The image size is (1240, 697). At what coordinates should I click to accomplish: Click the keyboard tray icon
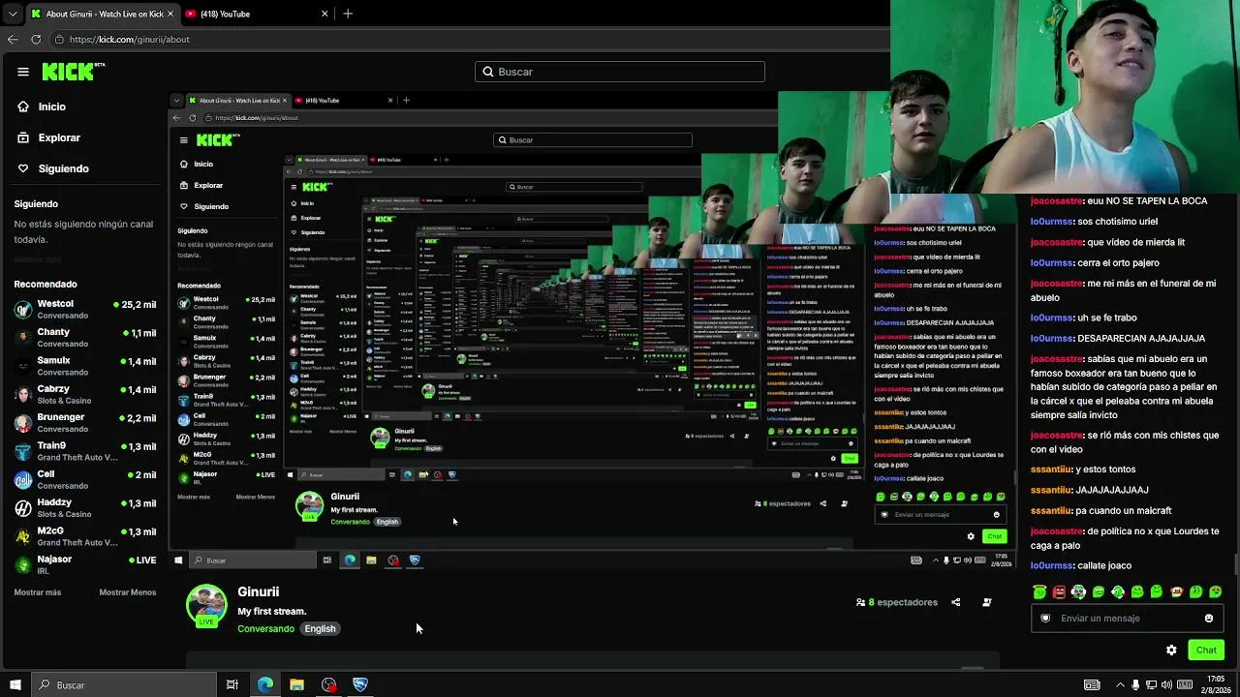(1184, 684)
